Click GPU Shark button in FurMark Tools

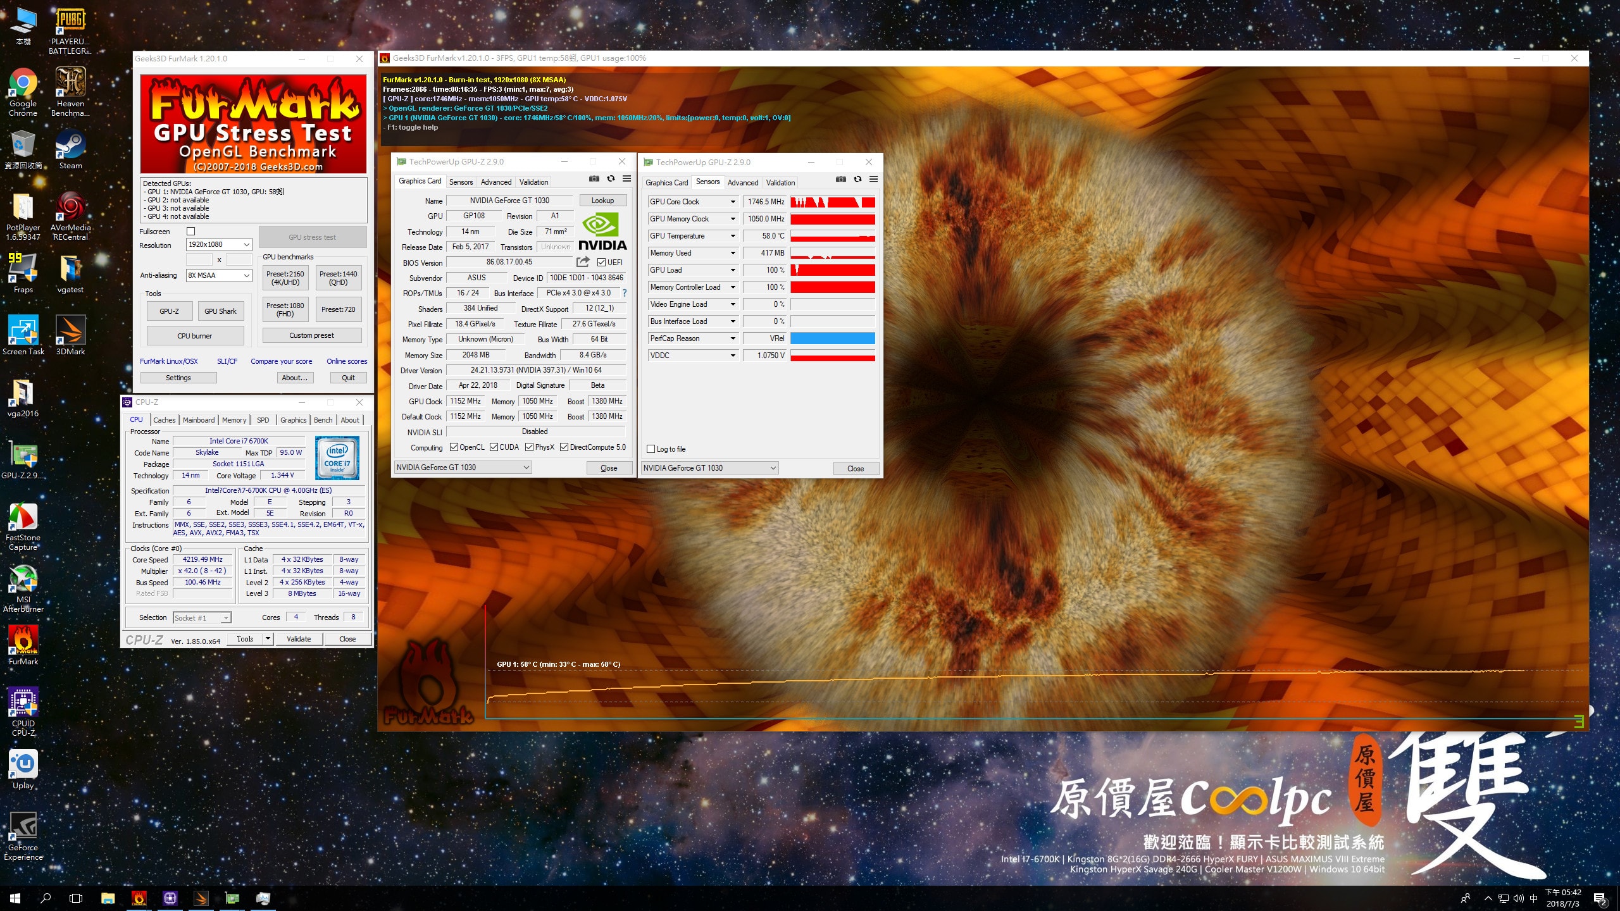220,311
